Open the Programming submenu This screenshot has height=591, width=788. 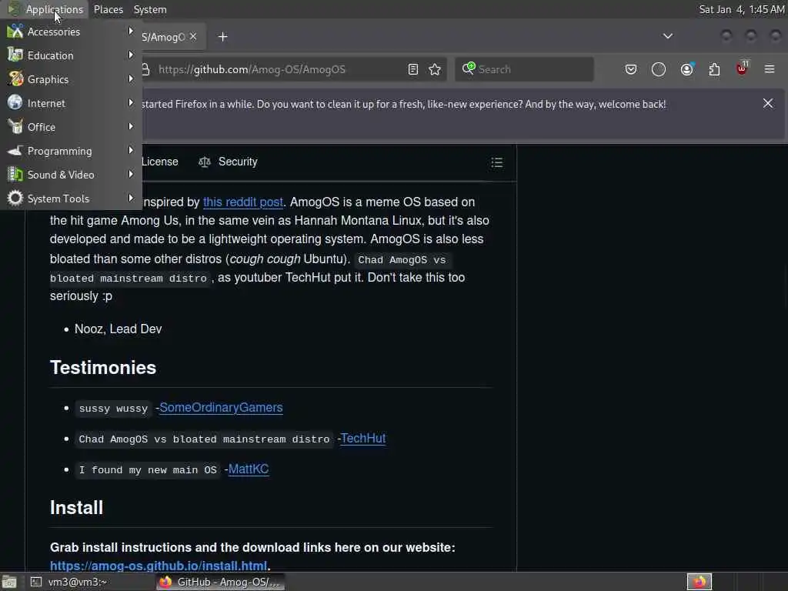point(71,151)
